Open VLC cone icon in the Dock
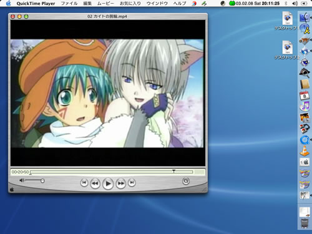This screenshot has height=234, width=312. (305, 151)
